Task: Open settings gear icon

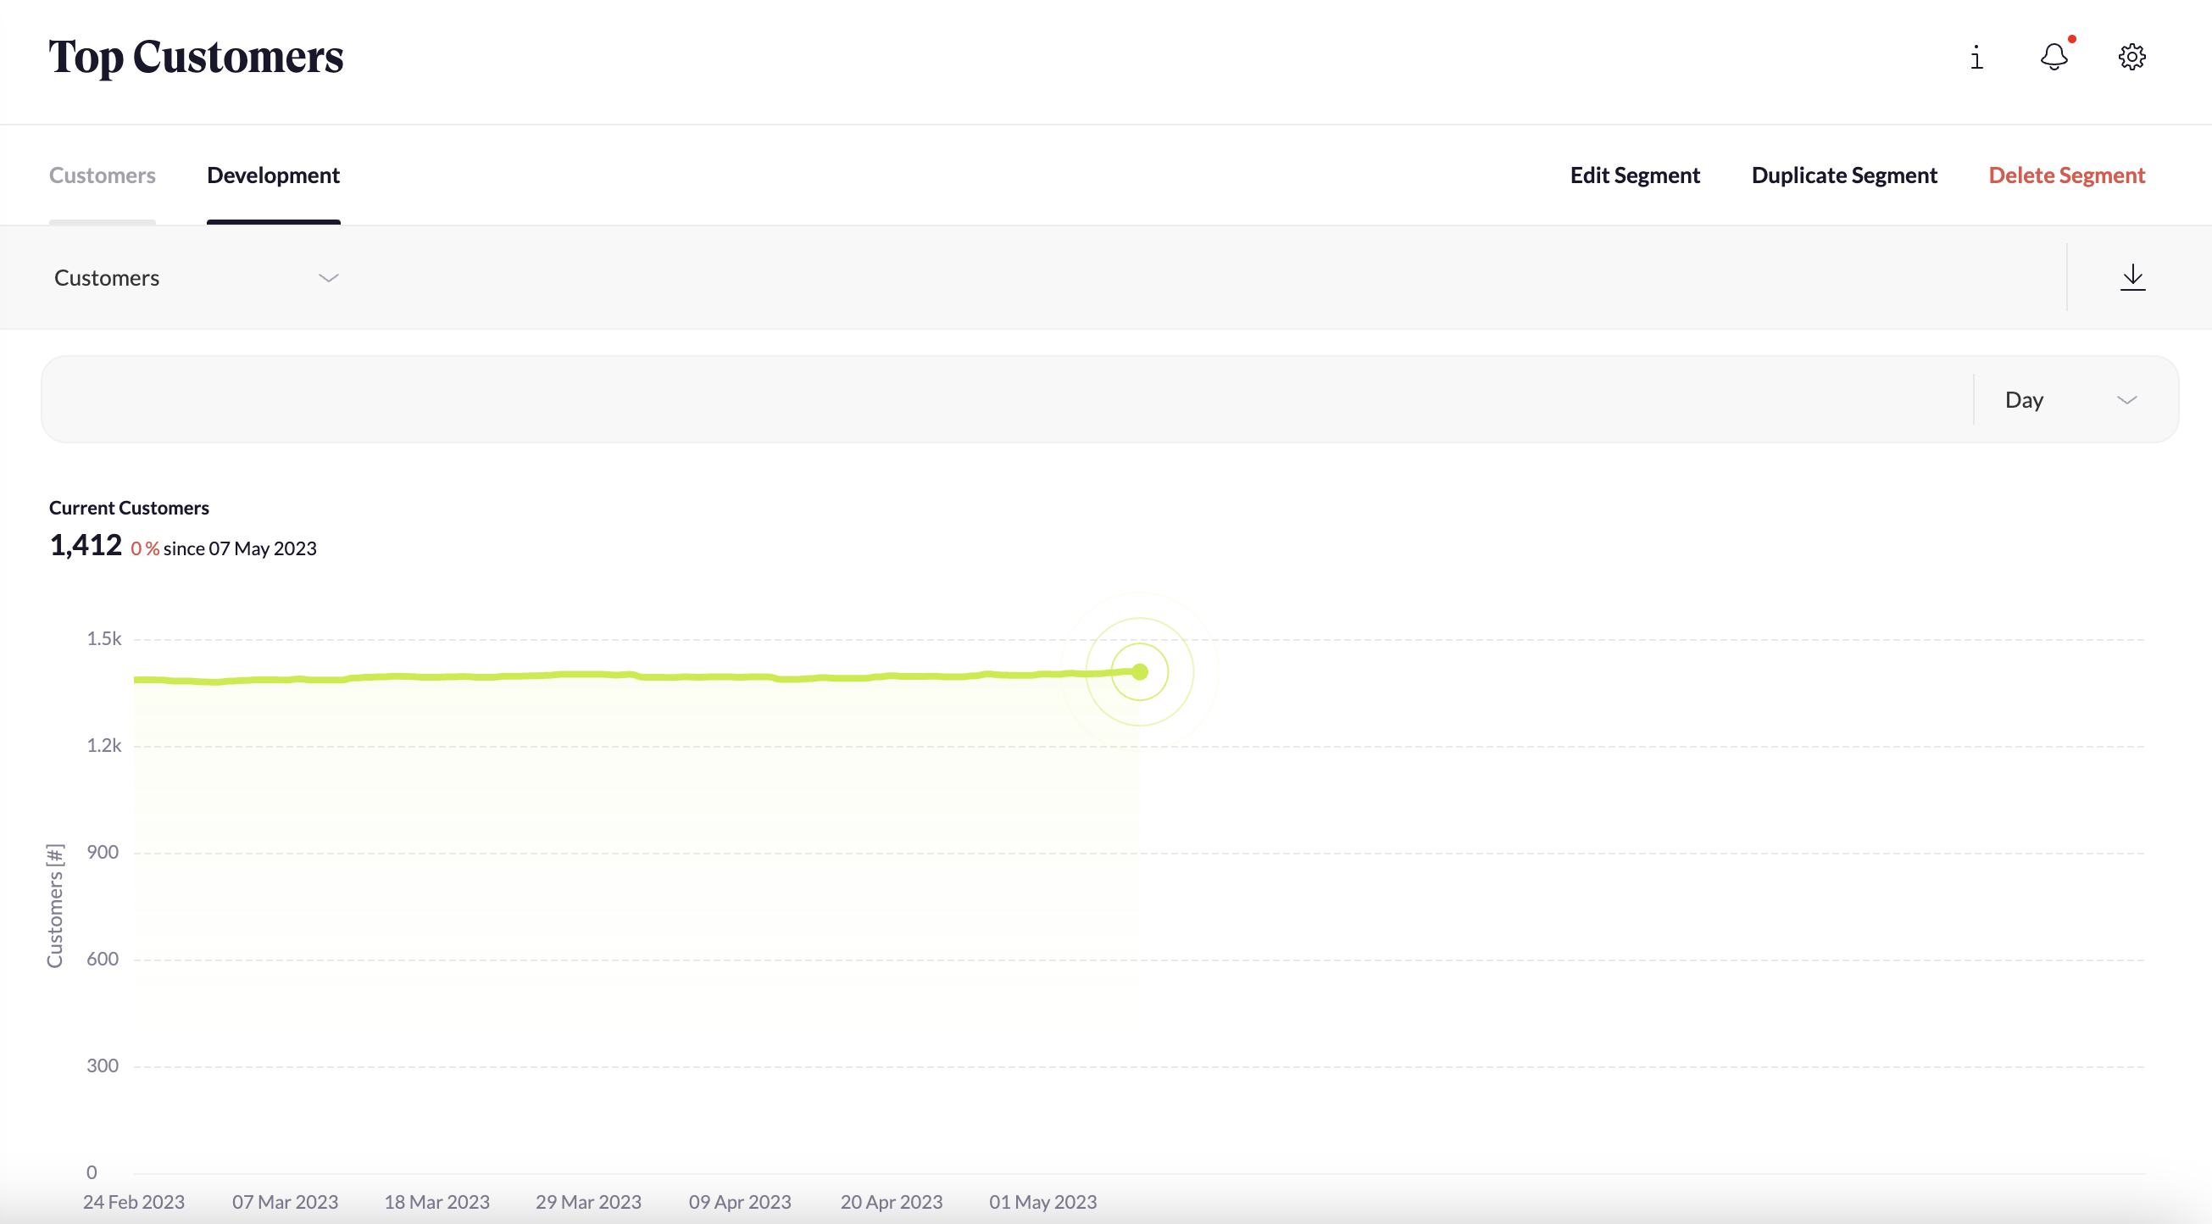Action: click(x=2131, y=57)
